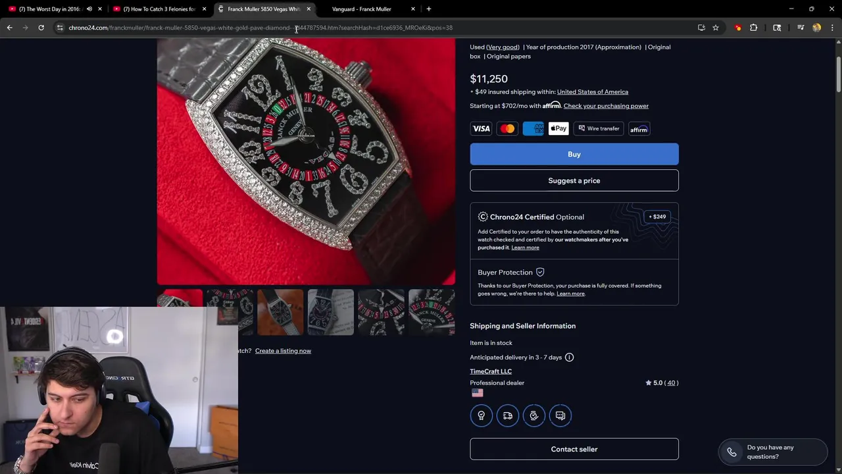This screenshot has width=842, height=474.
Task: Click the seller delivery truck icon
Action: click(507, 415)
